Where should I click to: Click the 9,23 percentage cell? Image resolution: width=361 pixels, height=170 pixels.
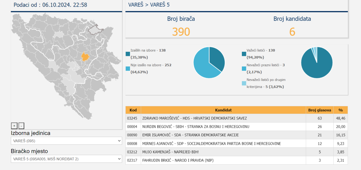coord(341,144)
